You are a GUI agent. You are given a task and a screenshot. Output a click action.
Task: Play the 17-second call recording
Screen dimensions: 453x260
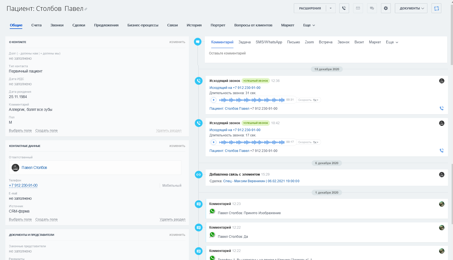coord(213,142)
